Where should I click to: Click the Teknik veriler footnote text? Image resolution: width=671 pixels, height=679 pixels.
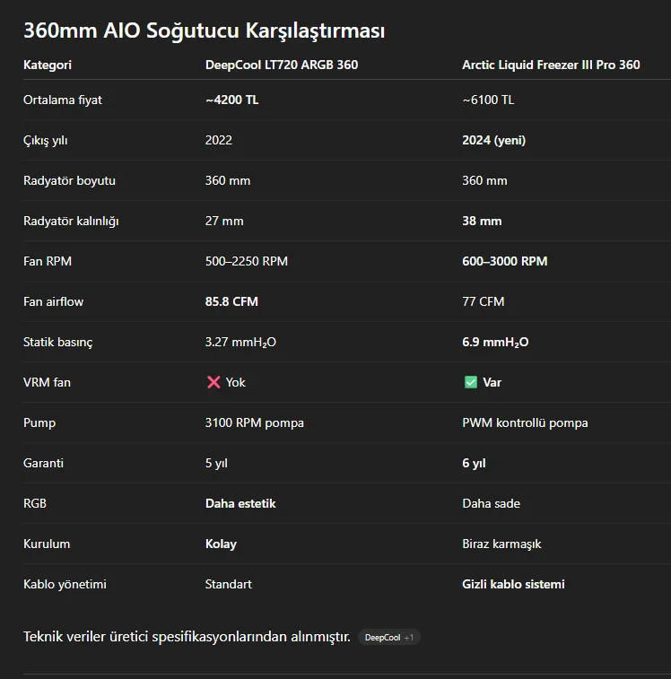(187, 637)
